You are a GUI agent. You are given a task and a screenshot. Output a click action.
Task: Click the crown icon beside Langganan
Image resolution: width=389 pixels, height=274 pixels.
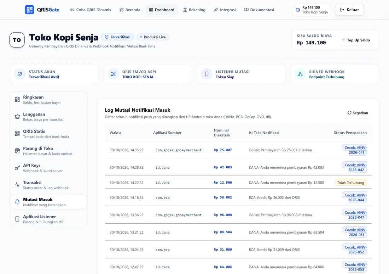pyautogui.click(x=17, y=117)
